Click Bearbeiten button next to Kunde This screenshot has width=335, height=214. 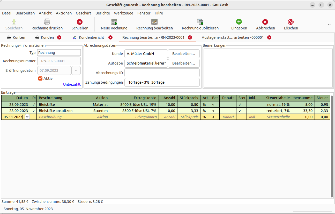click(x=184, y=54)
